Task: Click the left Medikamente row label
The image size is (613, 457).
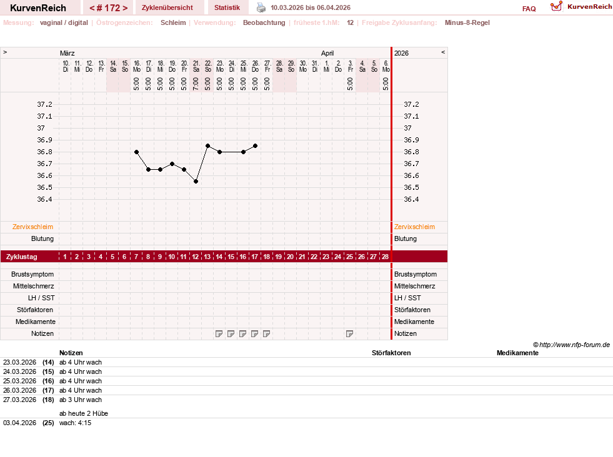Action: click(x=36, y=322)
